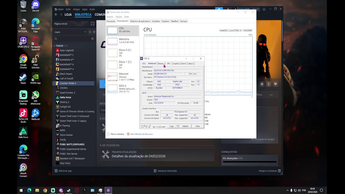Click the recent activity clock icon in Steam
345x194 pixels.
90,32
